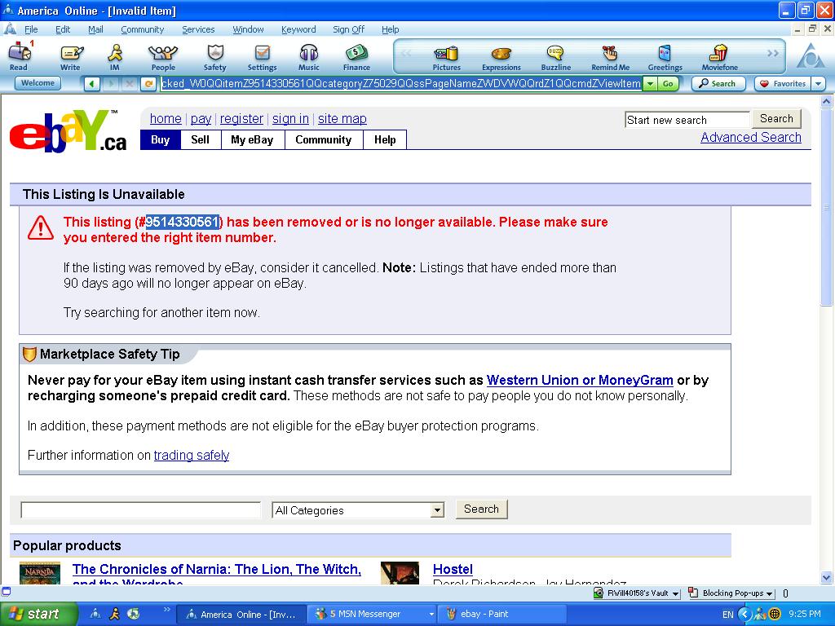Open the Pictures toolbar icon
This screenshot has height=626, width=835.
point(446,58)
